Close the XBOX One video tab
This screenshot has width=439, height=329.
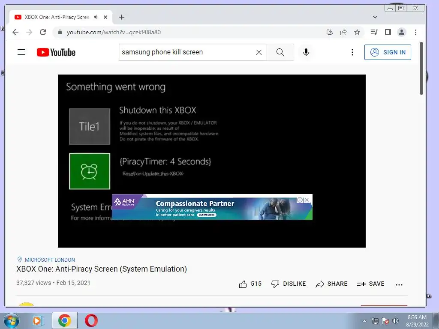[x=105, y=17]
